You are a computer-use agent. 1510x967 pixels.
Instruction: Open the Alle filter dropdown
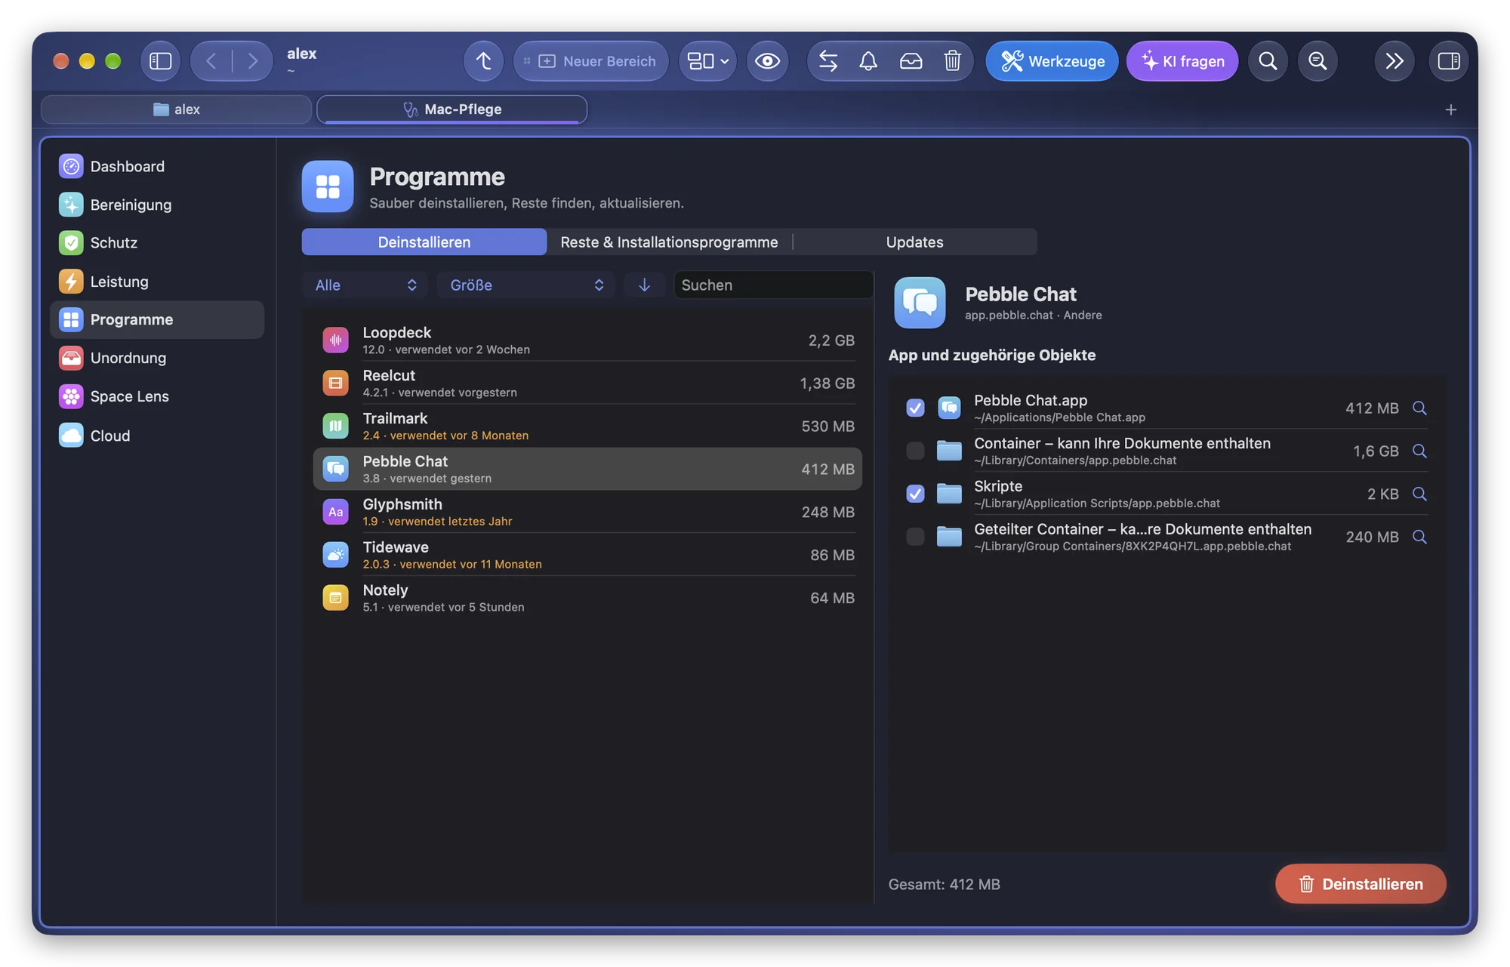tap(365, 285)
